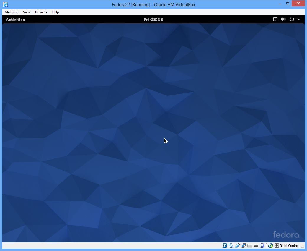
Task: Open the GNOME Activities overview
Action: (x=15, y=20)
